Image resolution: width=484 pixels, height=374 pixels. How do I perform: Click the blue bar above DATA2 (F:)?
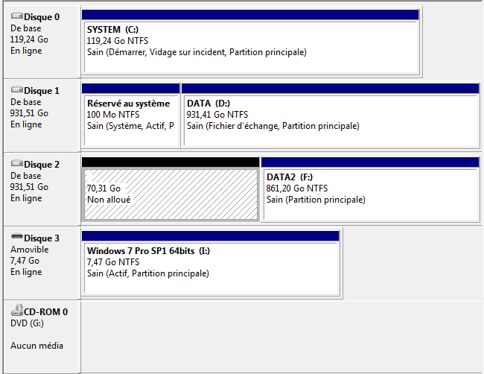pos(370,162)
